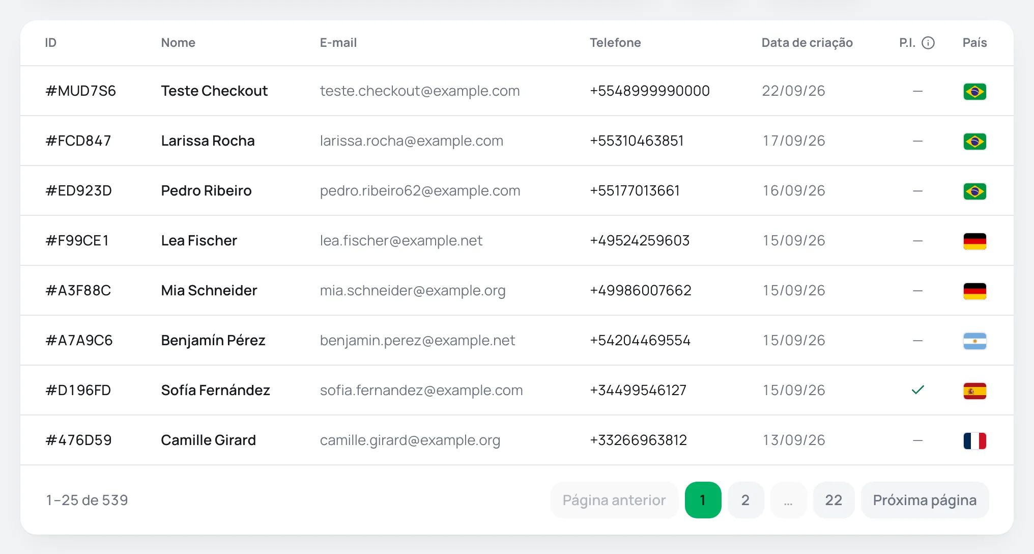Screen dimensions: 1034x554
Task: Click the ID column header
Action: pyautogui.click(x=51, y=43)
